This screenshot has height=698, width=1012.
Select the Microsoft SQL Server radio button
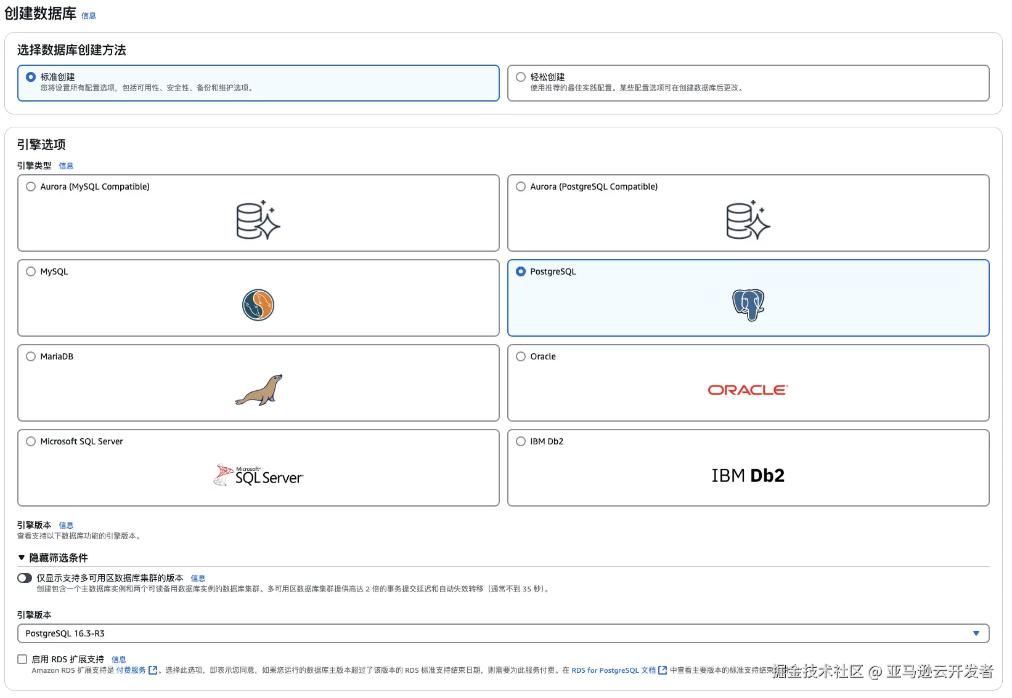pyautogui.click(x=31, y=441)
